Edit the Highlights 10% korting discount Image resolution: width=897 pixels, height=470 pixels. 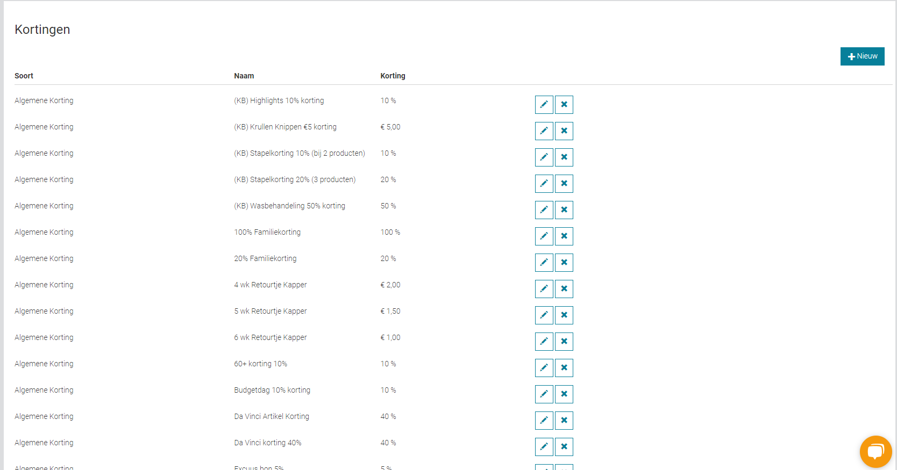click(544, 105)
